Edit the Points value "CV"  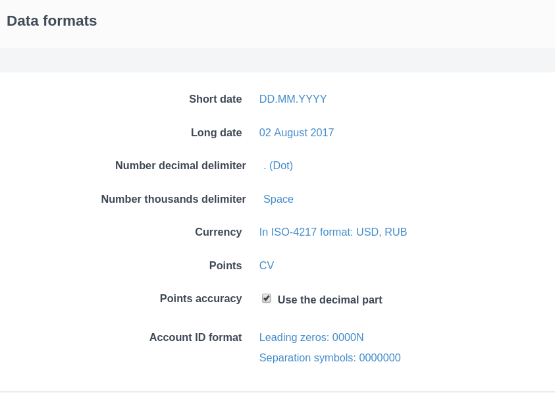pyautogui.click(x=267, y=266)
